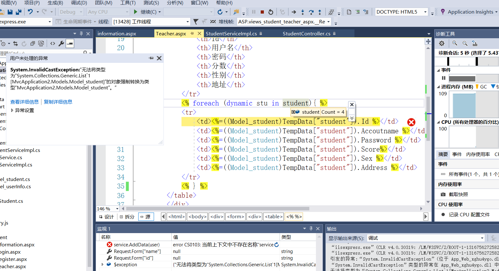Image resolution: width=499 pixels, height=271 pixels.
Task: Pin the Teacher.aspx tab
Action: 192,33
